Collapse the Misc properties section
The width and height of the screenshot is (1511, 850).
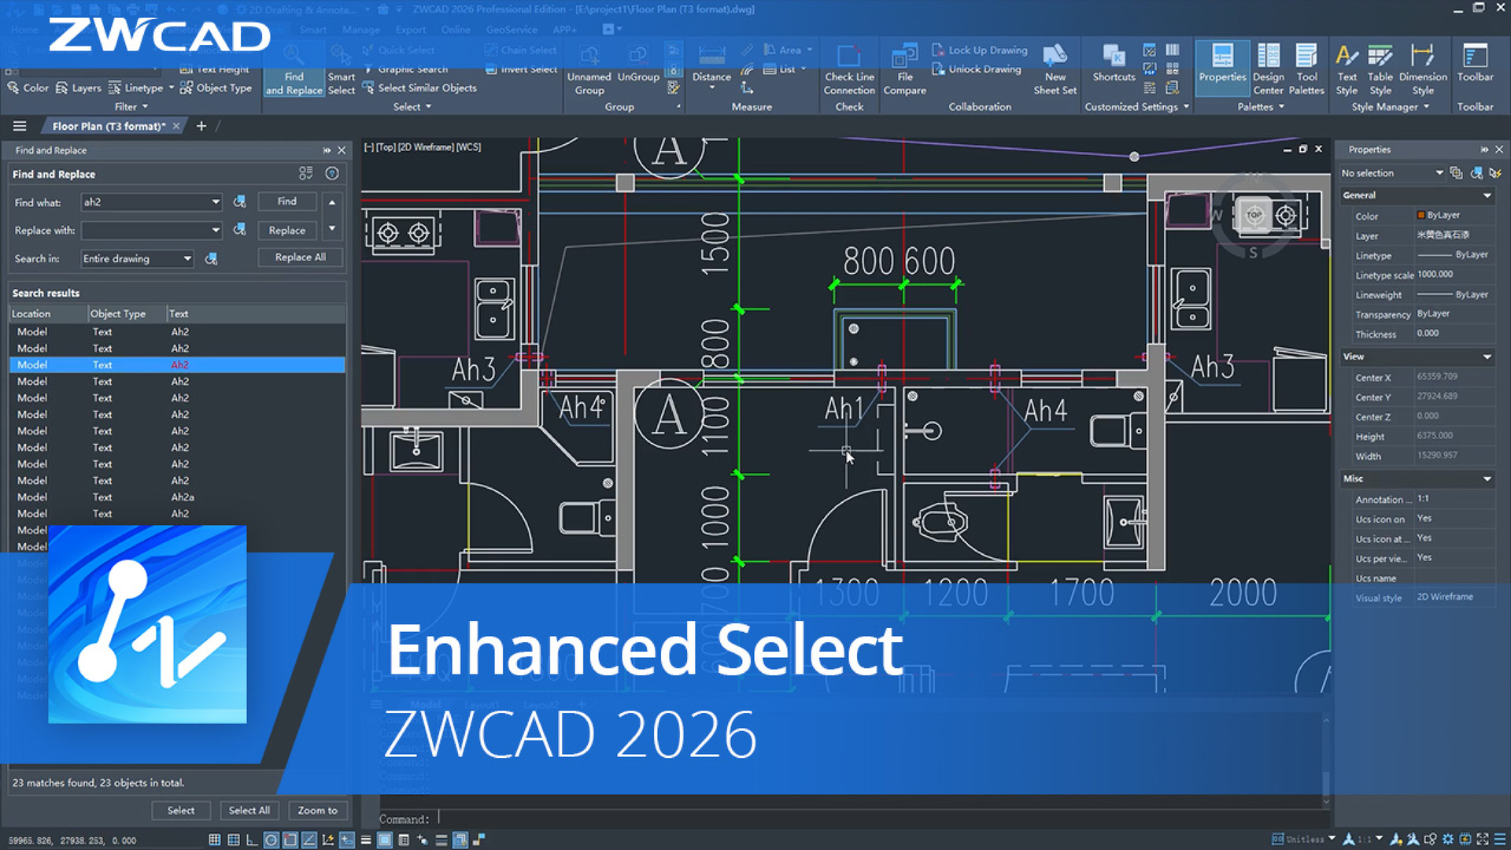click(x=1487, y=479)
